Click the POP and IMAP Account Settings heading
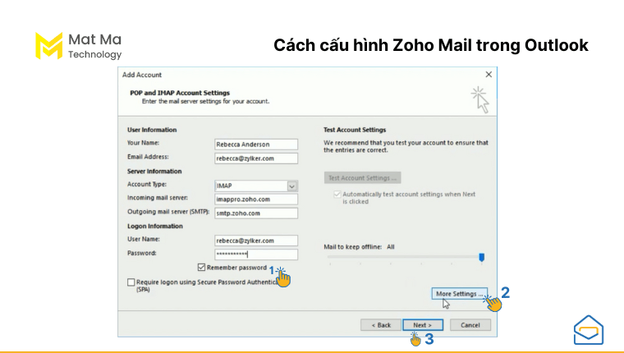This screenshot has height=353, width=624. coord(180,93)
